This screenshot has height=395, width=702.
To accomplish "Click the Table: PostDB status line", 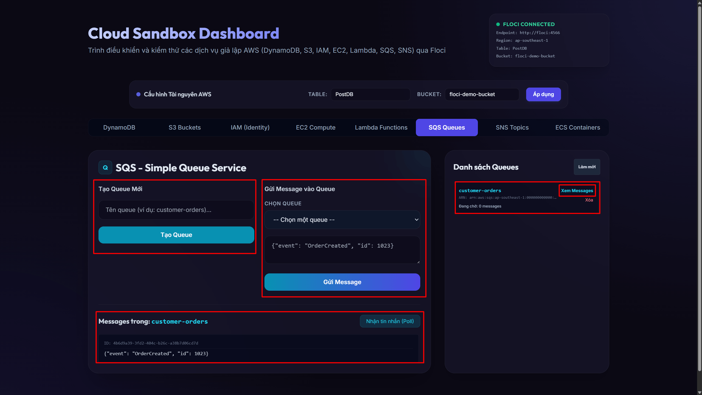I will click(x=511, y=48).
